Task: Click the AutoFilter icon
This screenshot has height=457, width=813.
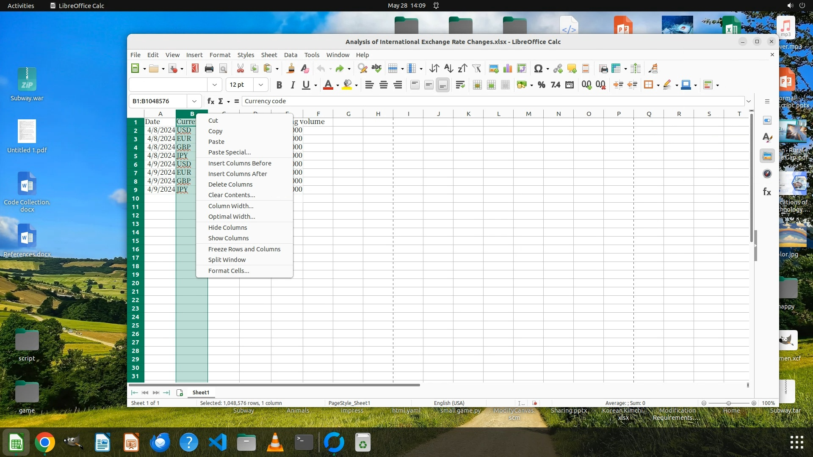Action: 476,69
